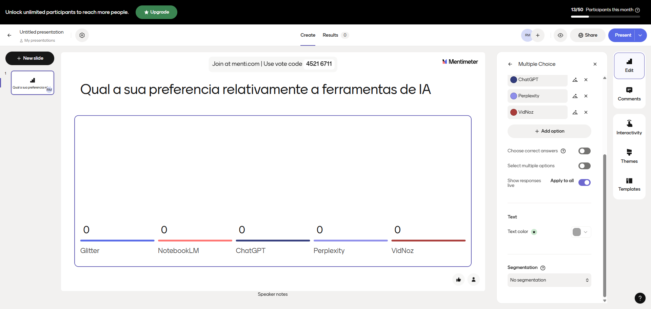Add image to ChatGPT option
This screenshot has height=309, width=651.
575,80
